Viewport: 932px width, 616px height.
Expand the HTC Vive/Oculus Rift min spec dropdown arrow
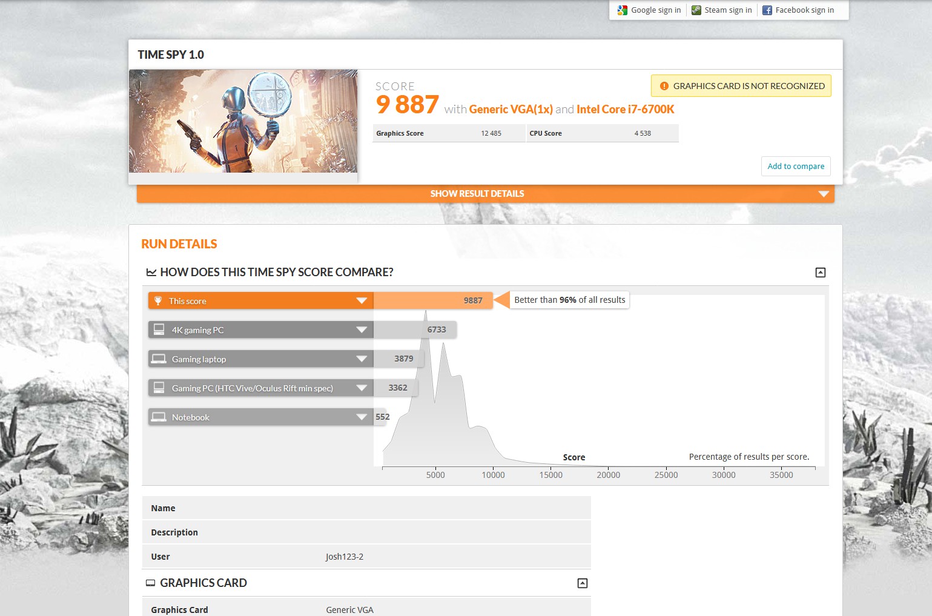pos(362,388)
